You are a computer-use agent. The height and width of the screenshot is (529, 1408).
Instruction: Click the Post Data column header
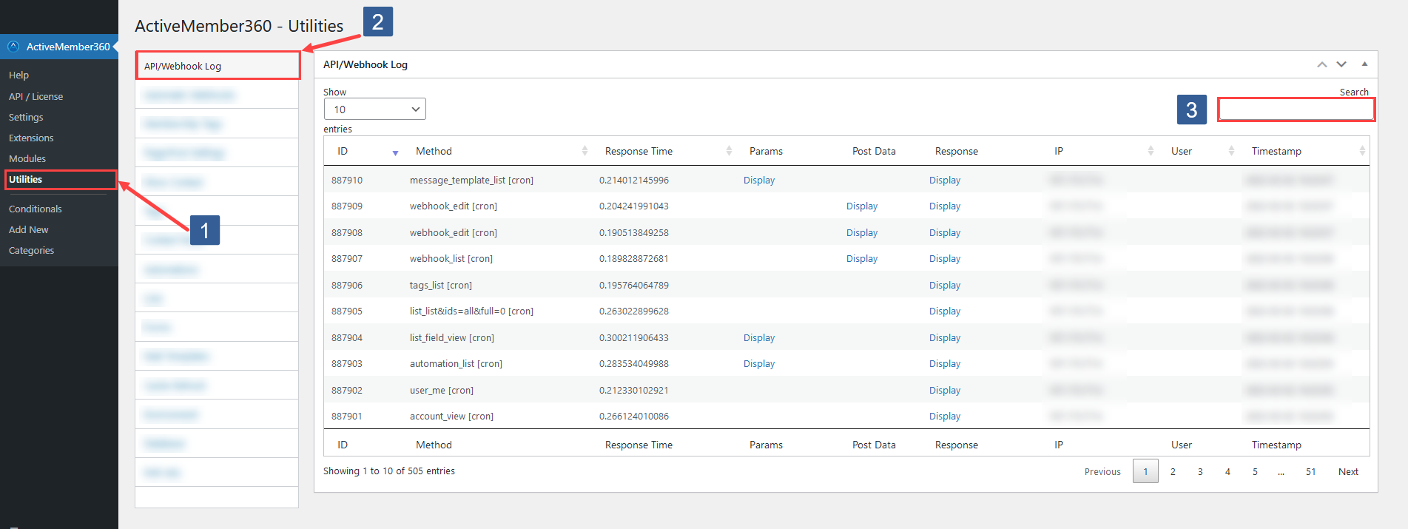coord(874,151)
